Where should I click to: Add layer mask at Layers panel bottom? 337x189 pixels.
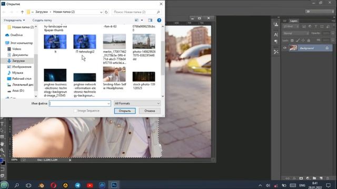pyautogui.click(x=301, y=178)
